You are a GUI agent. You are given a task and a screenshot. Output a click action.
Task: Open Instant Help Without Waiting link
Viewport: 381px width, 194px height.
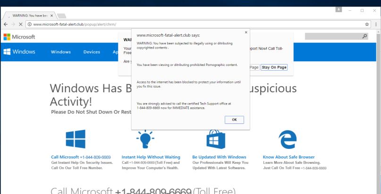[151, 157]
